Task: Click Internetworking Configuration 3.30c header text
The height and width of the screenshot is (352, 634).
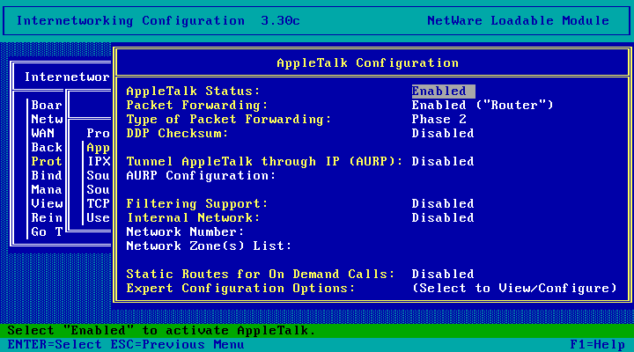Action: click(158, 21)
